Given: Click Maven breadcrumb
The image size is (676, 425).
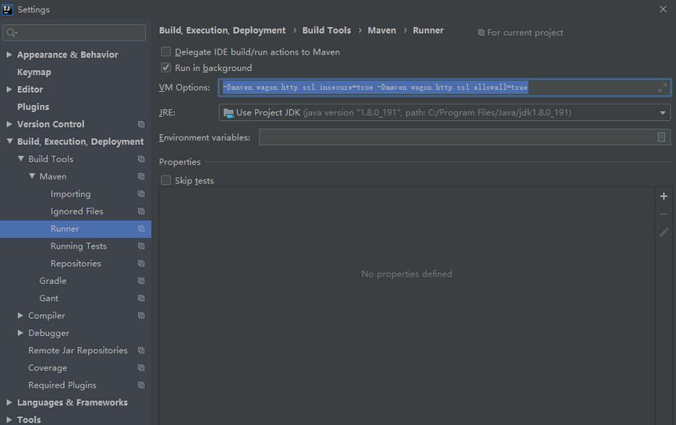Looking at the screenshot, I should [381, 30].
